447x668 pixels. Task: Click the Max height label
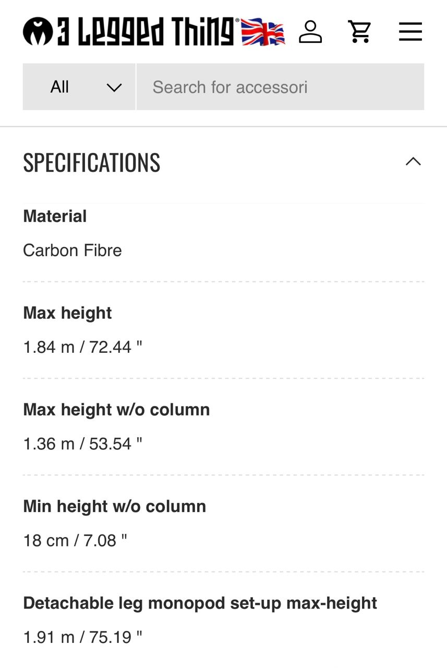[67, 313]
